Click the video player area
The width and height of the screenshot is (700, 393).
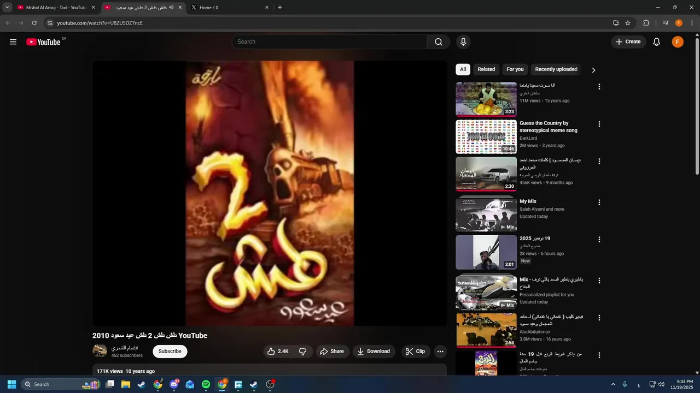tap(270, 193)
